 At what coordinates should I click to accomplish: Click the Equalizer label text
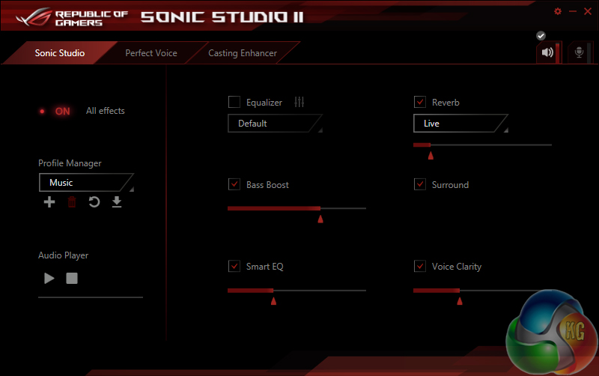264,103
